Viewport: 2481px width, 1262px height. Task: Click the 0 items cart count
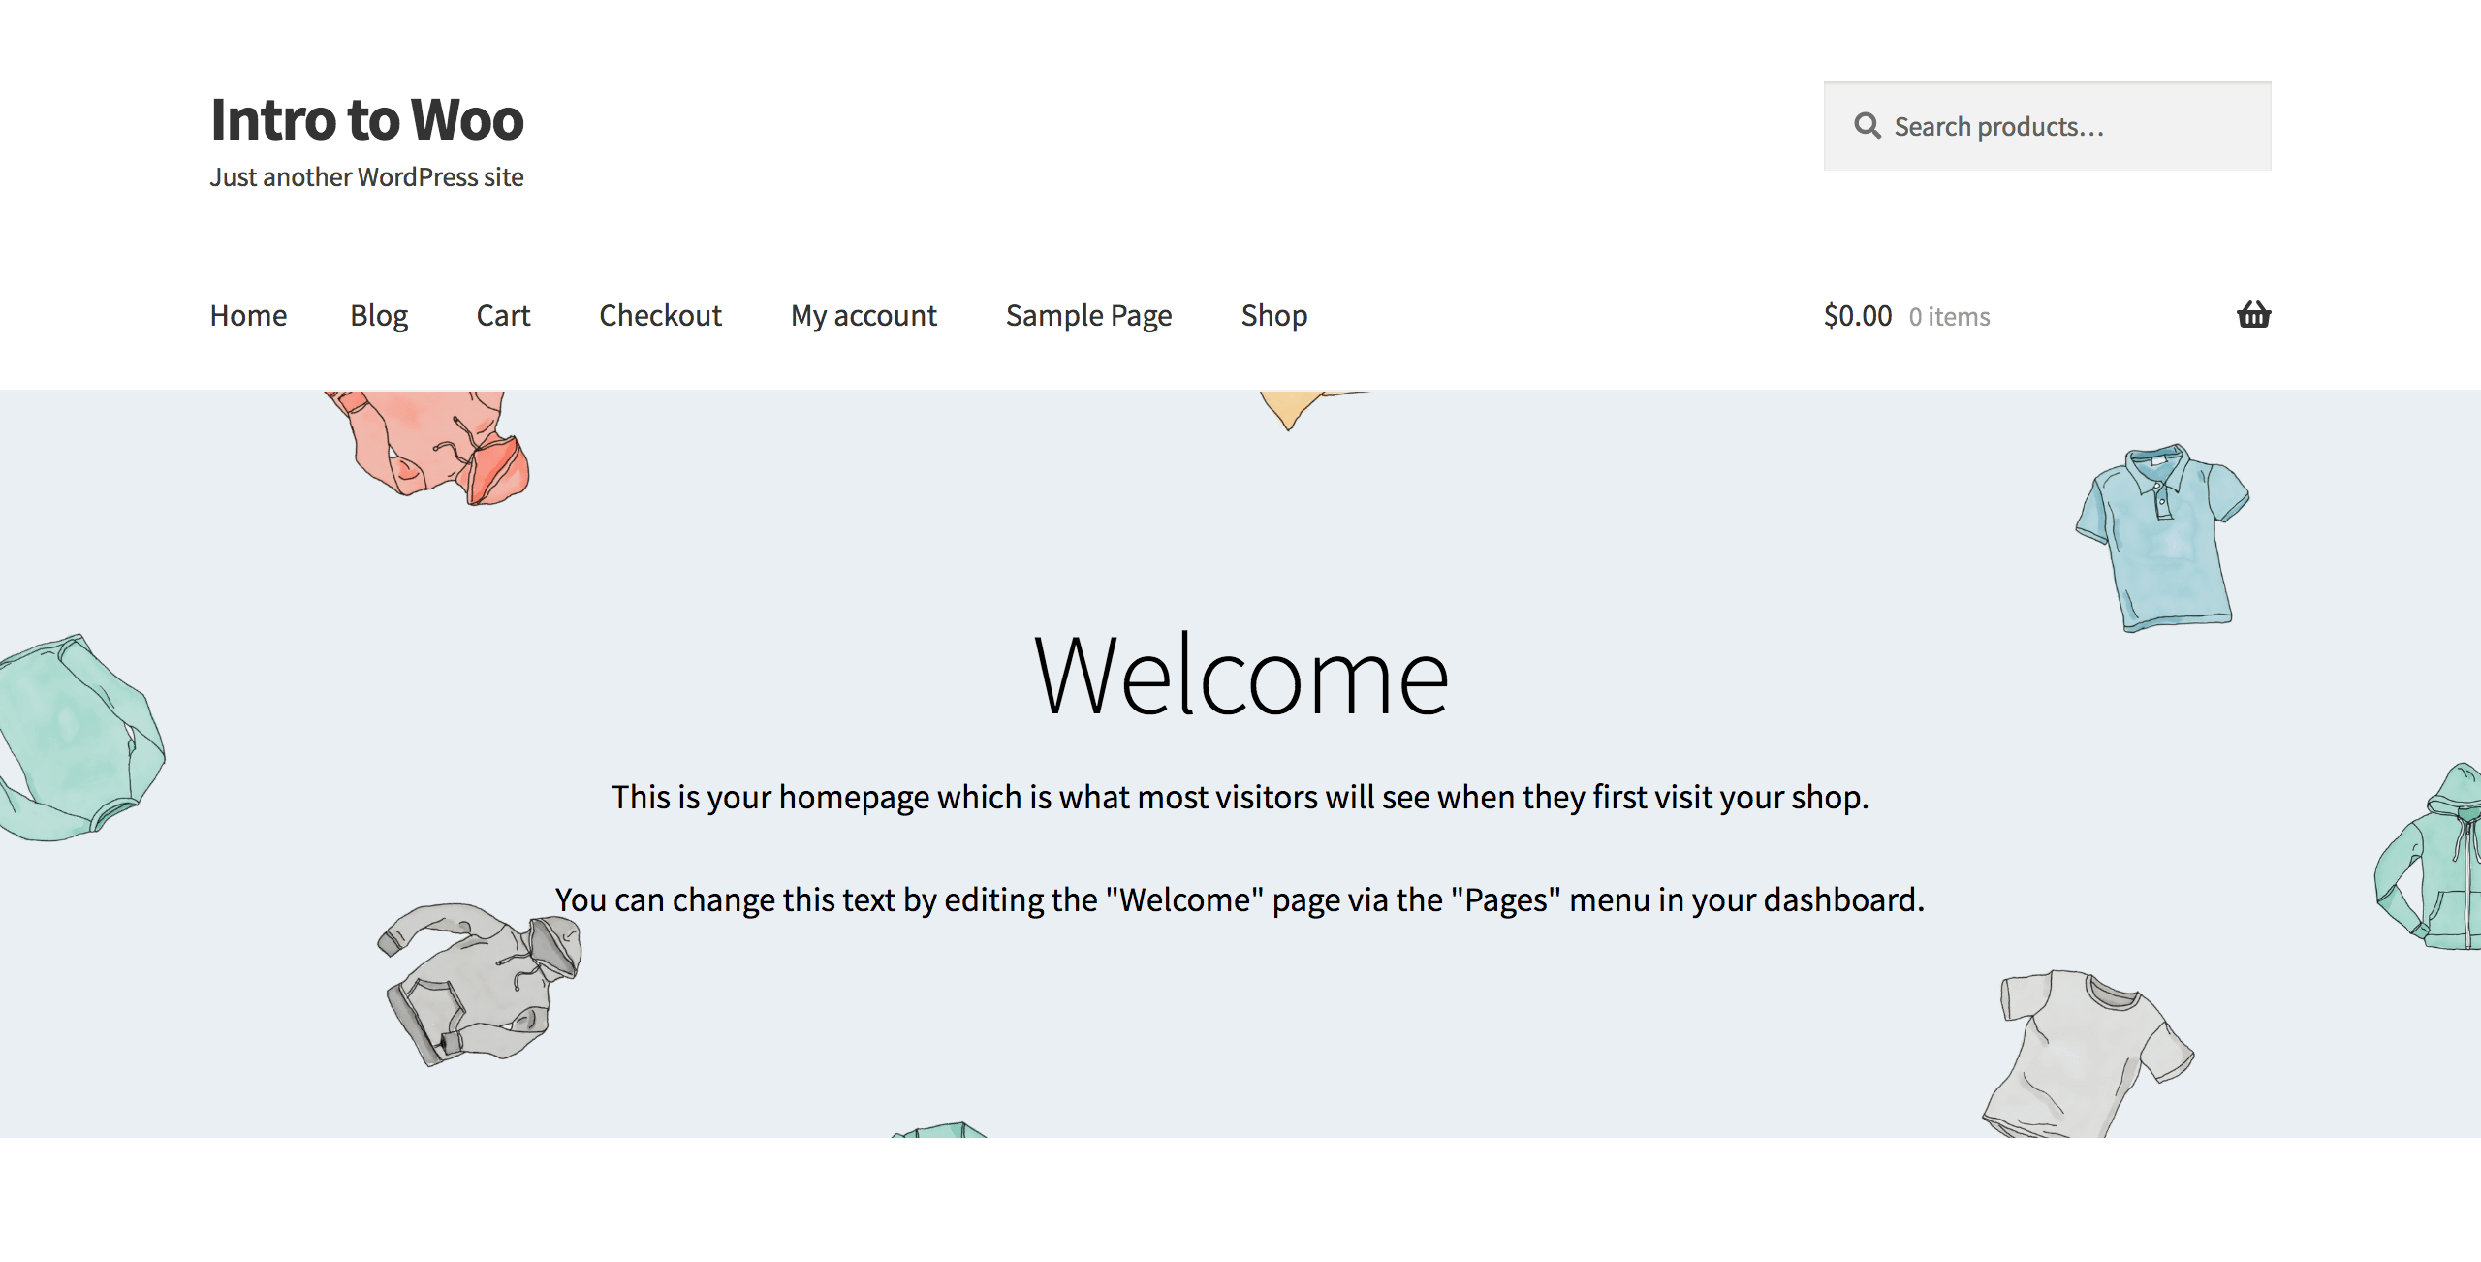(1949, 317)
